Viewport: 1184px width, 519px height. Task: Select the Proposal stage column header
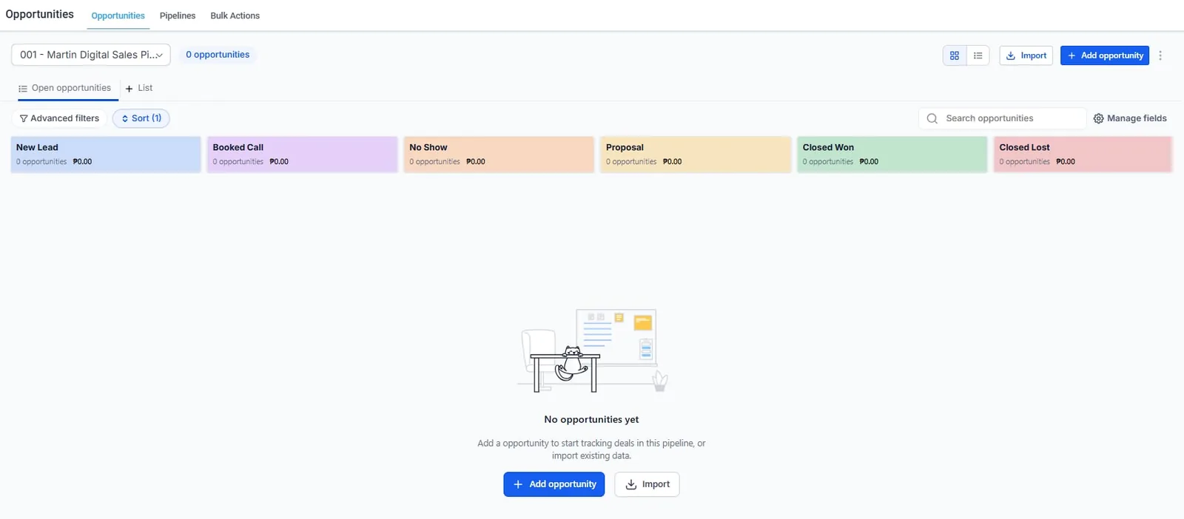(696, 155)
